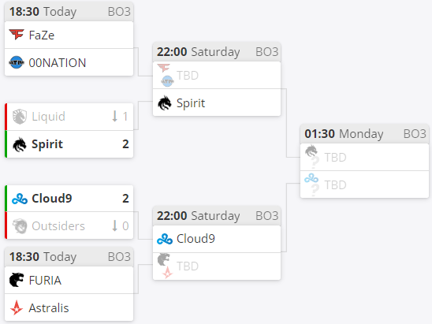Click Cloud9 logo in the semifinal
Image resolution: width=432 pixels, height=324 pixels.
(165, 239)
